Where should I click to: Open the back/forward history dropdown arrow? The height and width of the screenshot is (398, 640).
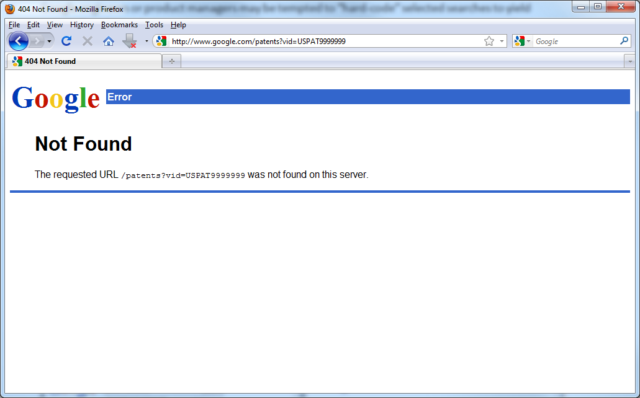(49, 41)
